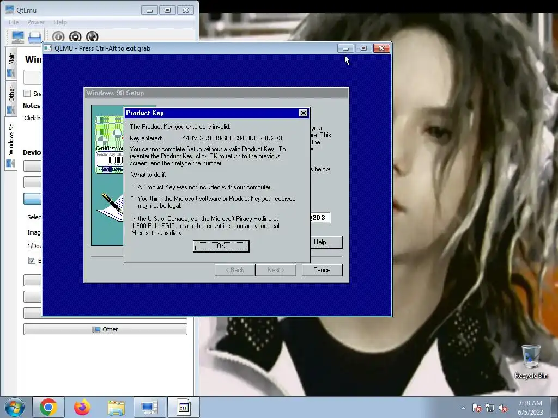Click the Show desktop strip beside the clock
This screenshot has height=418, width=558.
pos(554,407)
